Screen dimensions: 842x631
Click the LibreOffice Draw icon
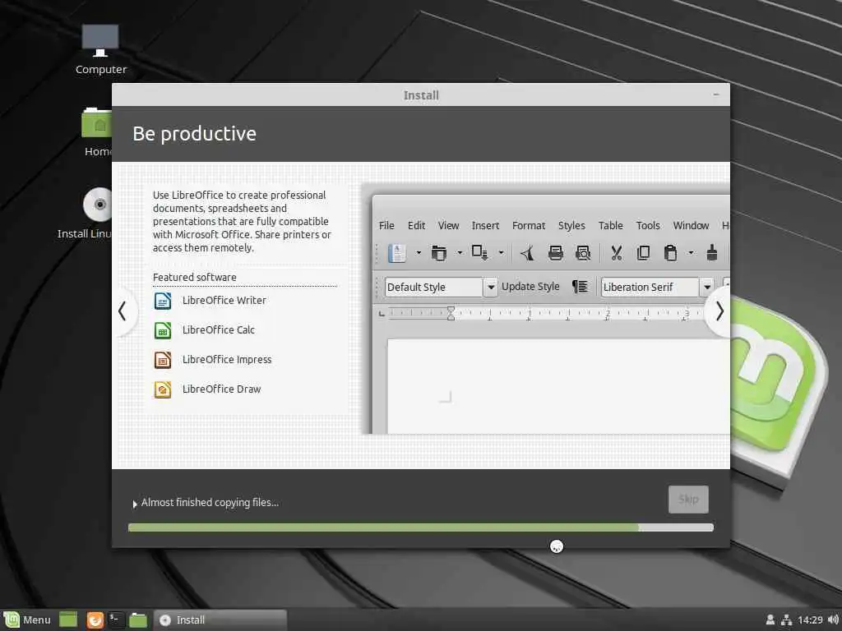pyautogui.click(x=163, y=389)
